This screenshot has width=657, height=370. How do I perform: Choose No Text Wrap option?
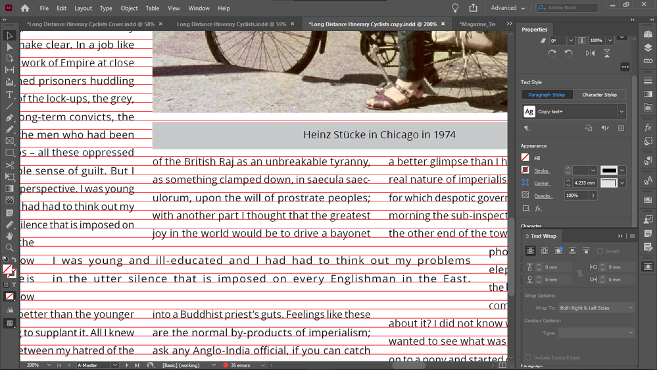point(530,251)
